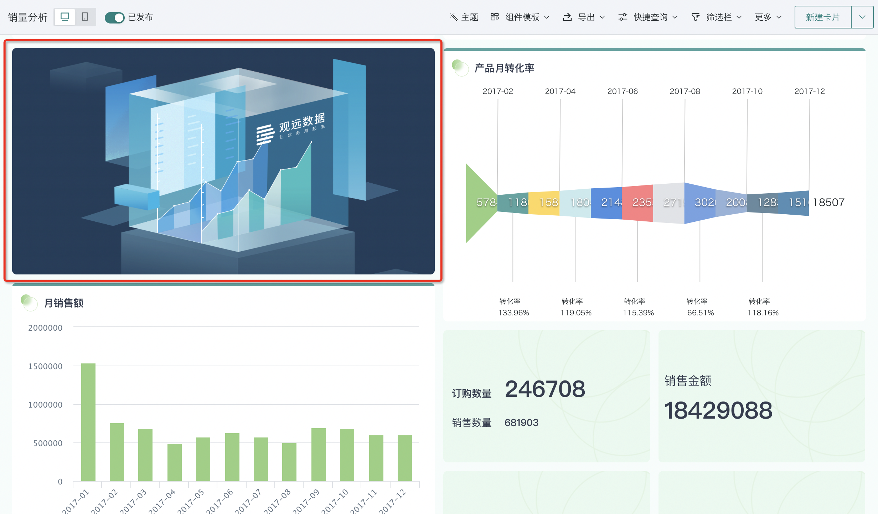Click the 组件模板 grid icon
This screenshot has width=878, height=514.
tap(495, 17)
